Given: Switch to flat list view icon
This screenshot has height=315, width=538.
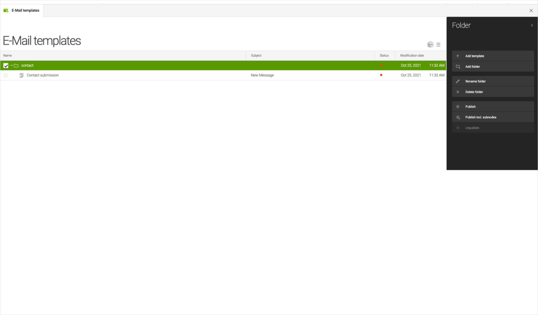Looking at the screenshot, I should (438, 44).
